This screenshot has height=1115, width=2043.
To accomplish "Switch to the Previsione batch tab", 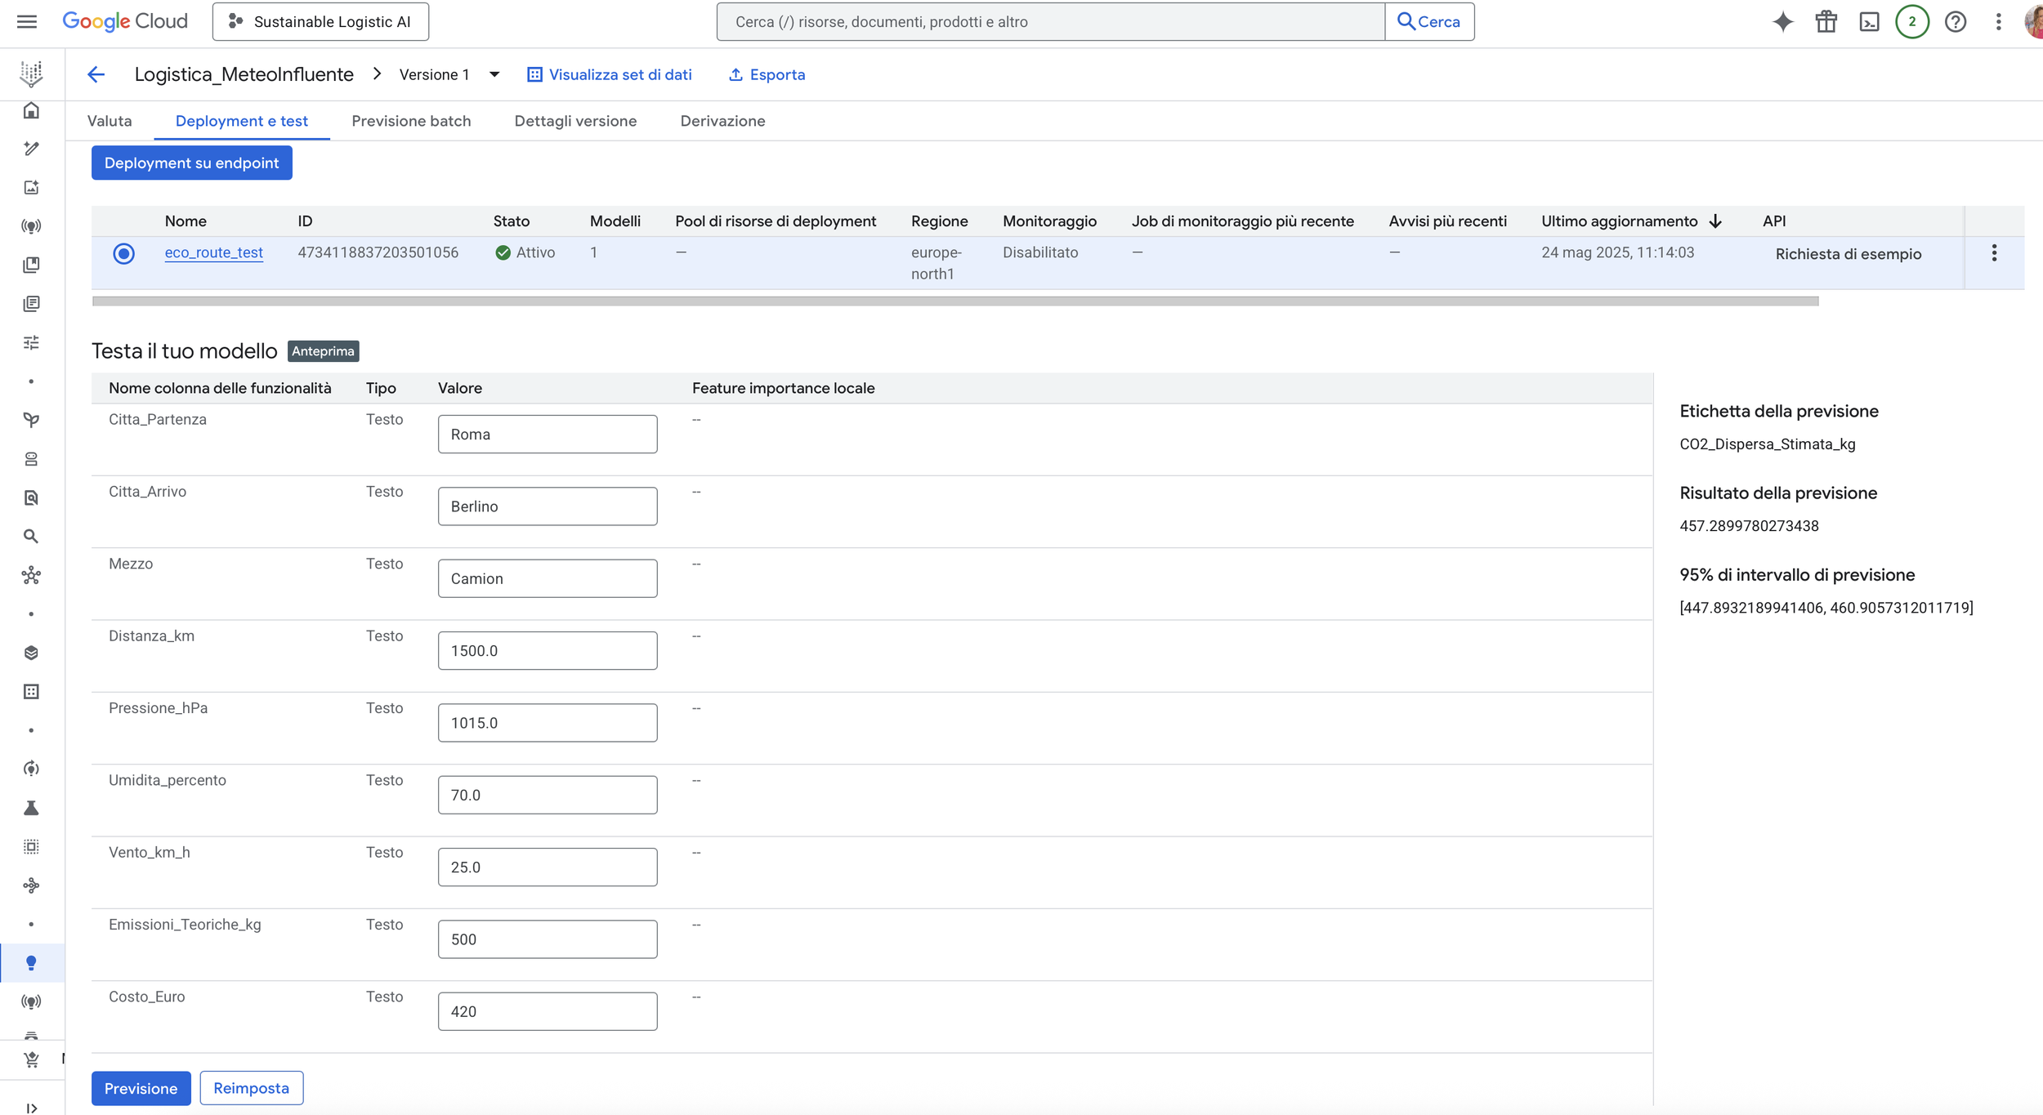I will (411, 121).
